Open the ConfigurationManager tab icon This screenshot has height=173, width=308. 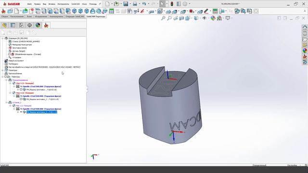[21, 25]
